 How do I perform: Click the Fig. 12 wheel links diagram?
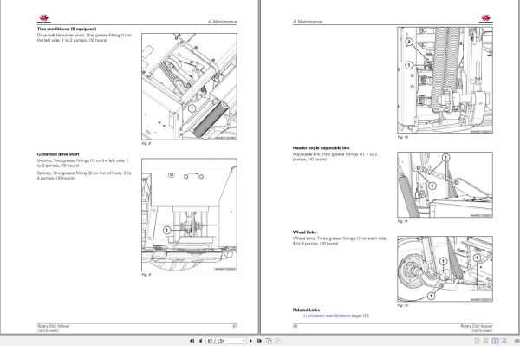445,269
